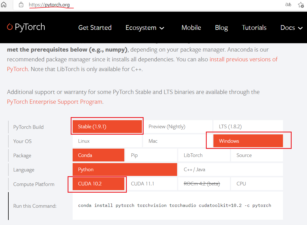Select Python language option
The width and height of the screenshot is (307, 225).
point(125,170)
